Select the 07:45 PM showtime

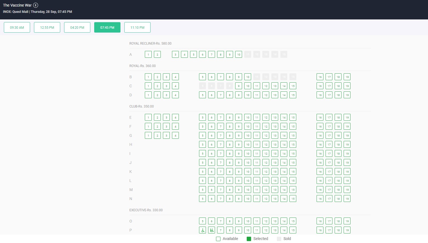(107, 27)
